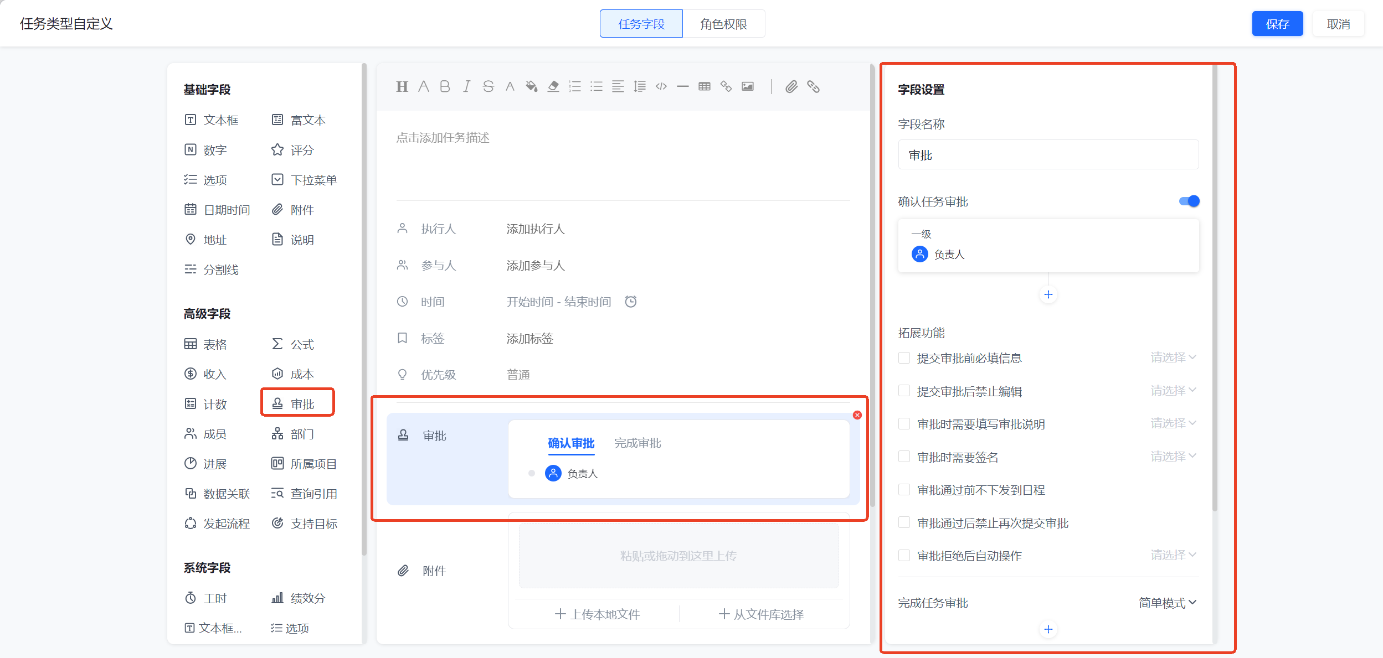The width and height of the screenshot is (1383, 658).
Task: Add the 数据关联 field
Action: click(217, 494)
